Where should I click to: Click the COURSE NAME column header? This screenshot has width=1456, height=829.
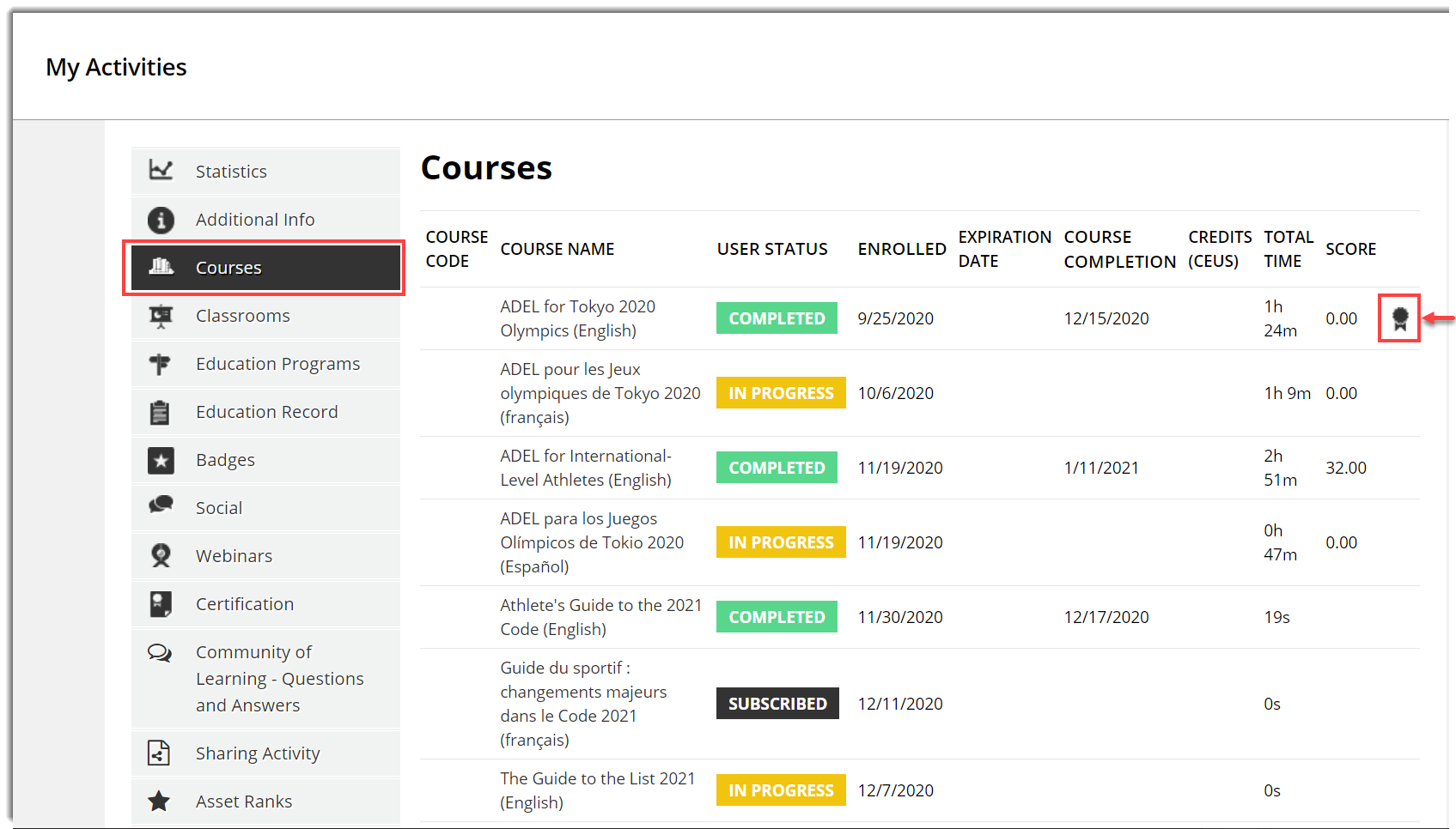click(557, 249)
